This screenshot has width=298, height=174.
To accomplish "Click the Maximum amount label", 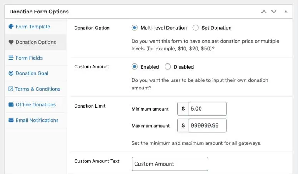I will (x=150, y=126).
